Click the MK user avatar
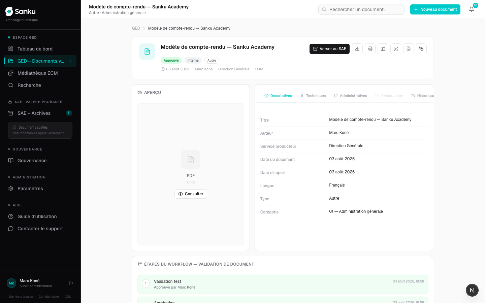 [x=11, y=283]
